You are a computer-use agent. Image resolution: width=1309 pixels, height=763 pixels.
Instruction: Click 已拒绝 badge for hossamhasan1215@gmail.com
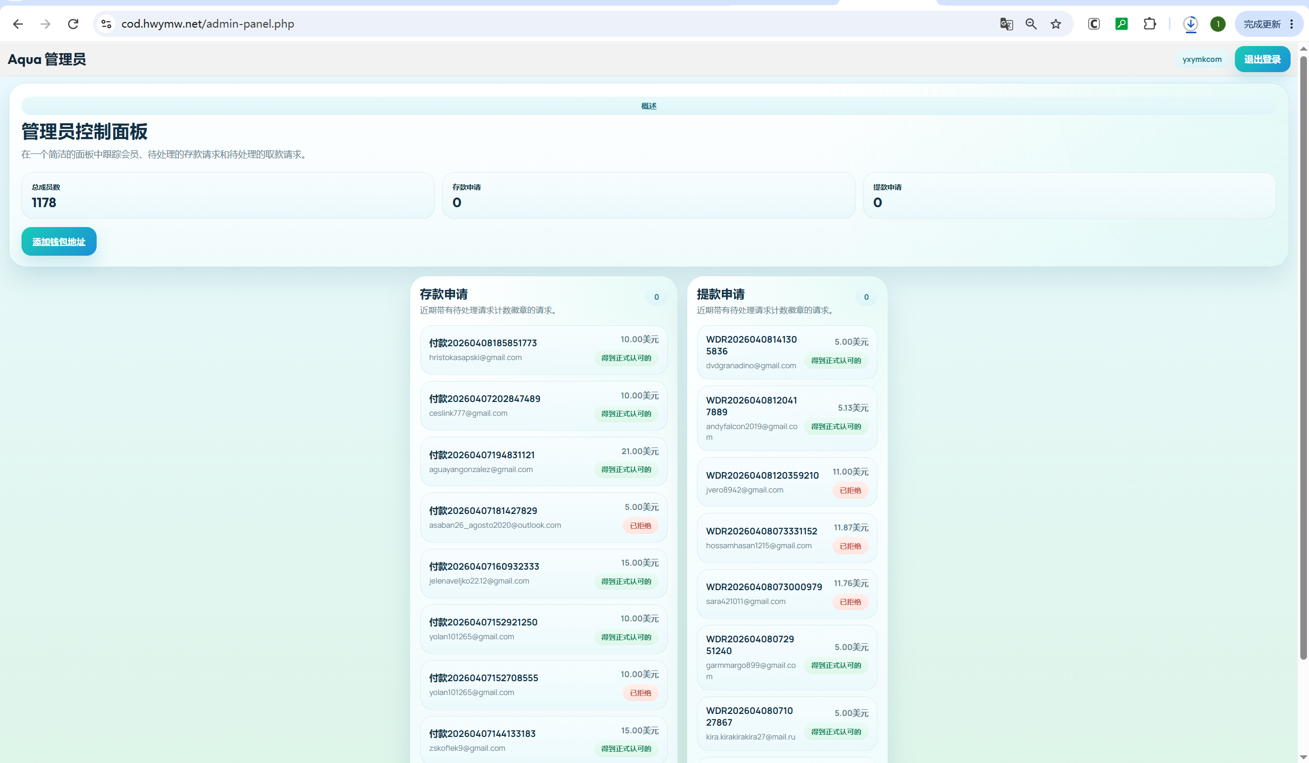coord(850,546)
